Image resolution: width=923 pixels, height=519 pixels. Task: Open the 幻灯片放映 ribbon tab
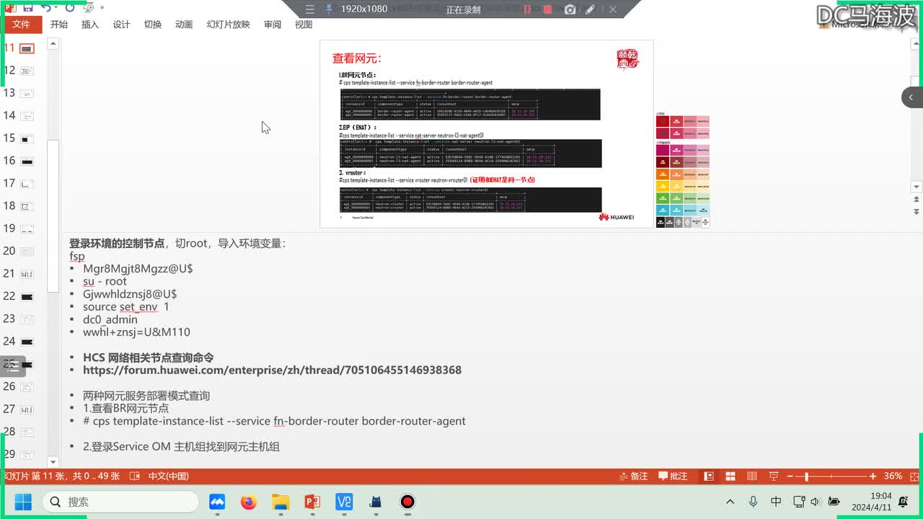pyautogui.click(x=228, y=25)
